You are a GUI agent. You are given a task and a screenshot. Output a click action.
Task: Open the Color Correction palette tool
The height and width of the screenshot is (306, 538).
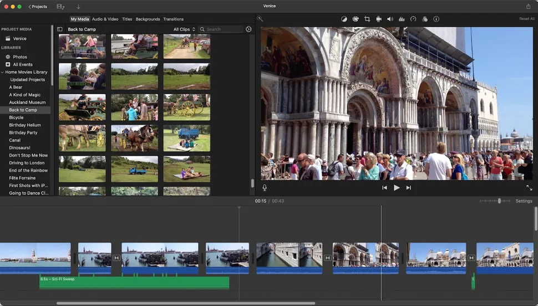click(x=356, y=19)
